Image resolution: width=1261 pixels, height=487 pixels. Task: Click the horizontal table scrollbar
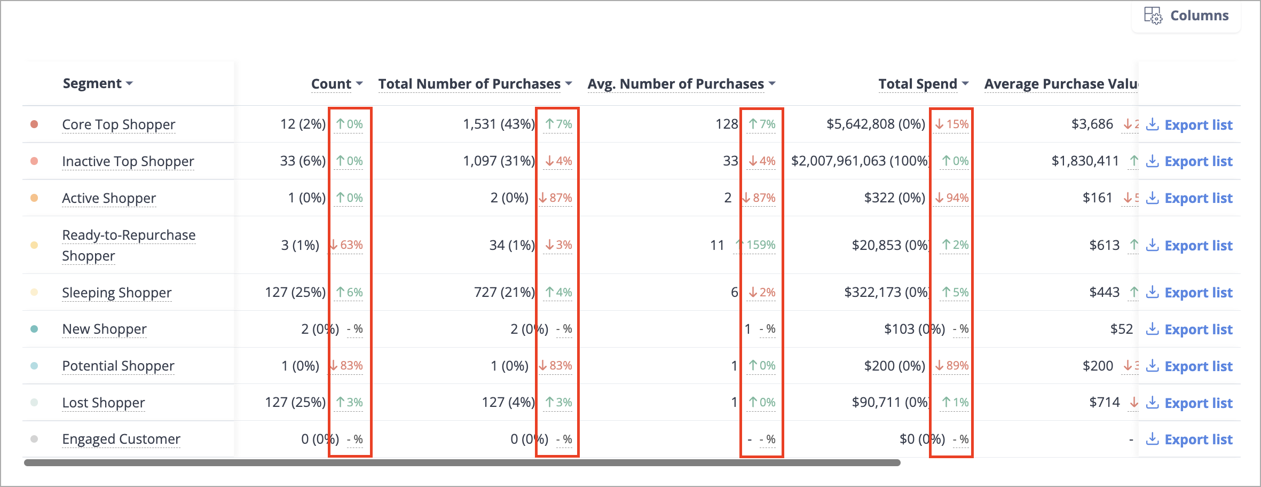(x=462, y=462)
